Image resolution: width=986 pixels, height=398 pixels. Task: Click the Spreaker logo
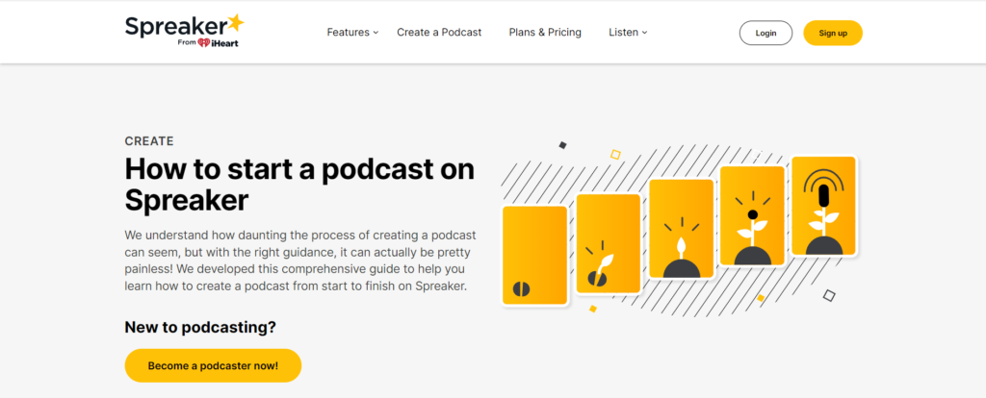click(x=184, y=31)
